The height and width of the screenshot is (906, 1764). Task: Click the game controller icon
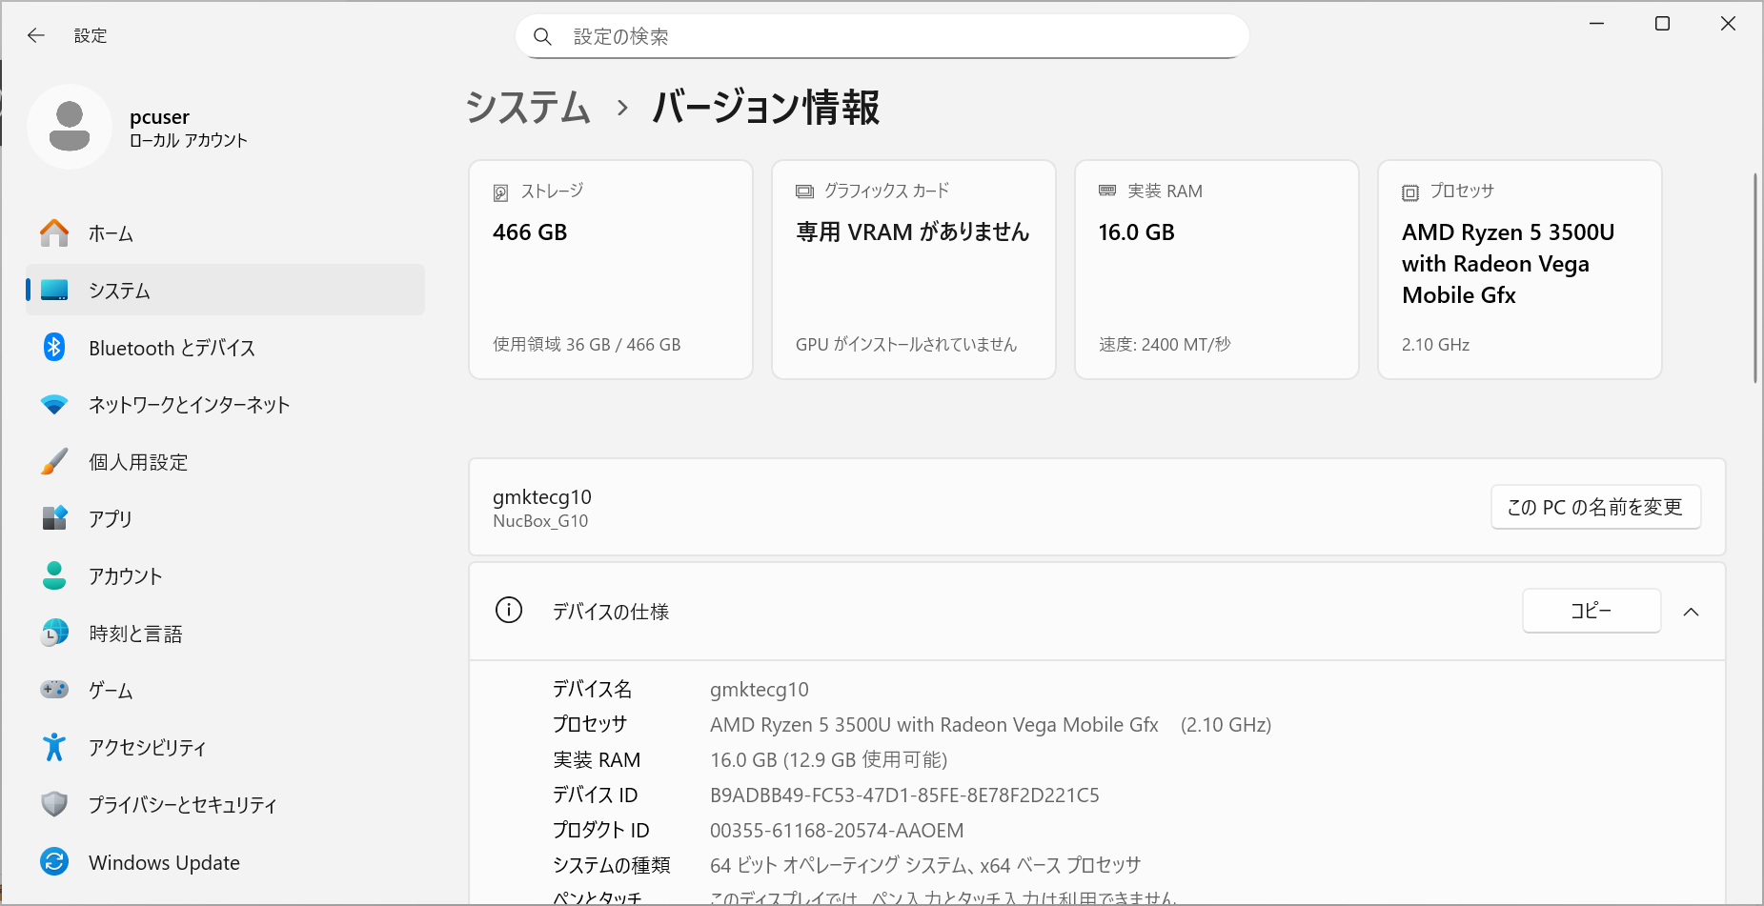pyautogui.click(x=54, y=690)
